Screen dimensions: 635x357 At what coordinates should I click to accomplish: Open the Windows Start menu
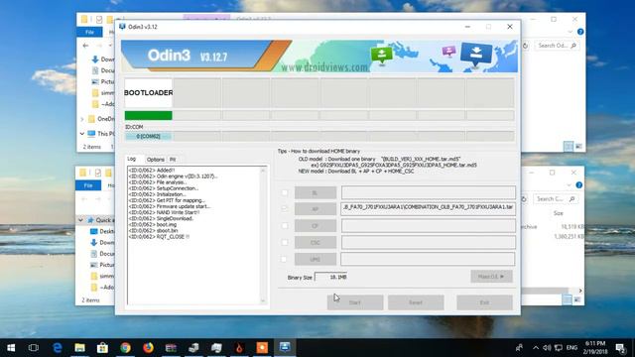[11, 348]
